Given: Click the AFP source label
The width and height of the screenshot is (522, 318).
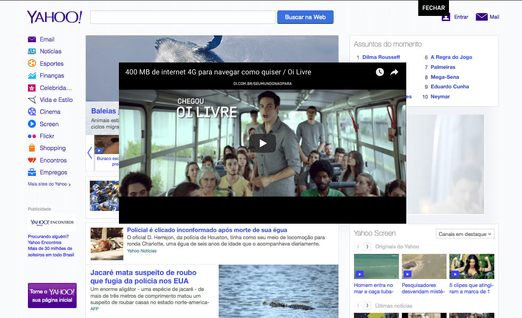Looking at the screenshot, I should [x=94, y=309].
